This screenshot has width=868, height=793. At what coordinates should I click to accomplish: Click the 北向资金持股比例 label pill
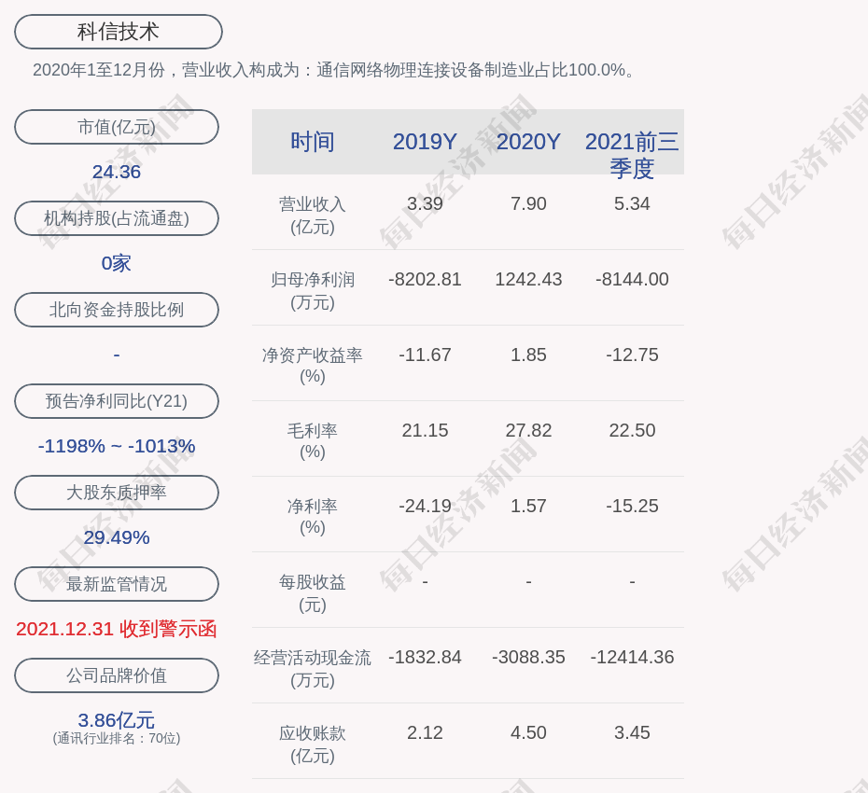point(117,310)
